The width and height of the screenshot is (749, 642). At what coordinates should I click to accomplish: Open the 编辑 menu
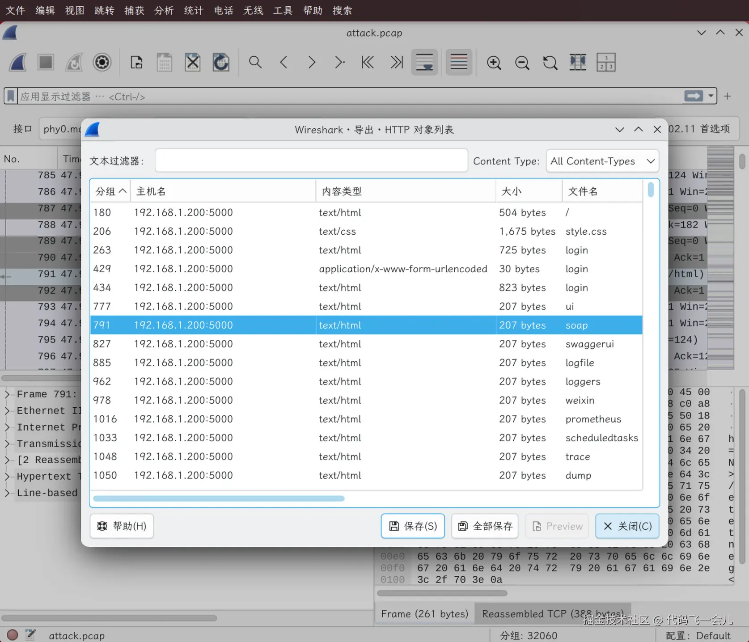coord(45,10)
